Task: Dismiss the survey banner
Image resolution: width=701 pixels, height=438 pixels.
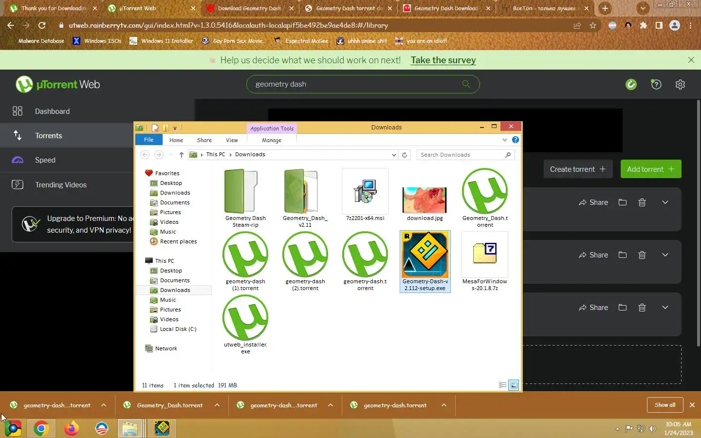Action: click(691, 60)
